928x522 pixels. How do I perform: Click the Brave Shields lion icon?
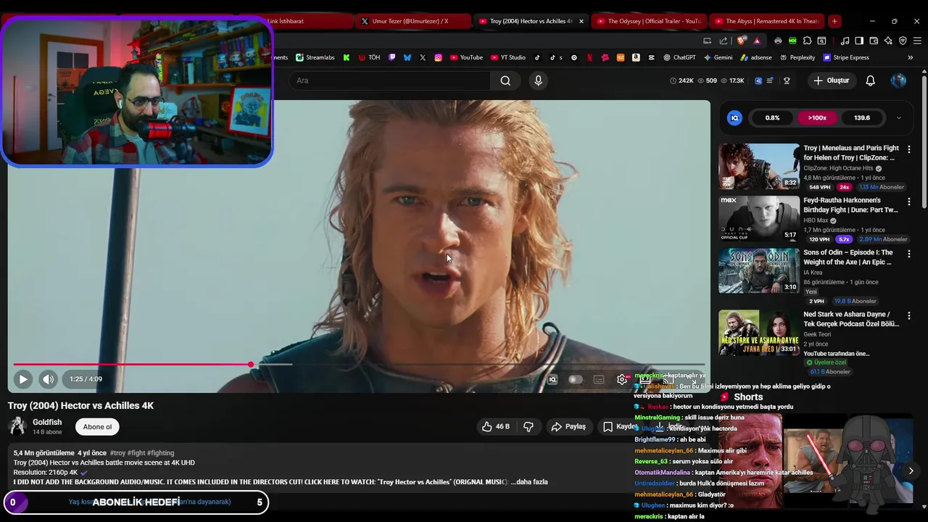coord(741,41)
